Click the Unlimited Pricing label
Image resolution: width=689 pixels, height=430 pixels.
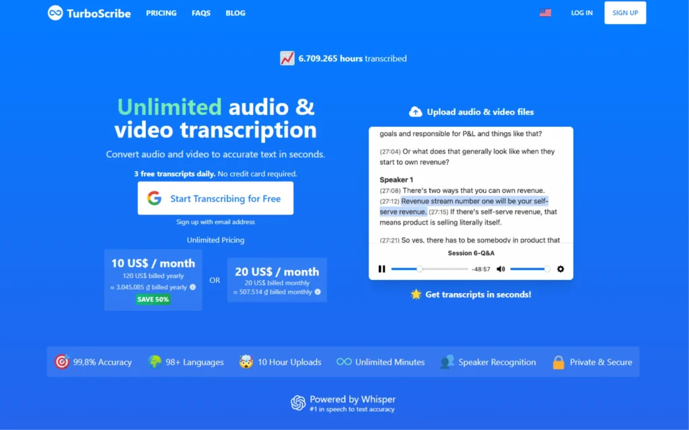coord(215,240)
